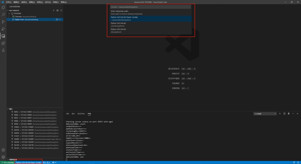Open the 编辑 (Edit) menu
301x164 pixels.
coord(16,2)
